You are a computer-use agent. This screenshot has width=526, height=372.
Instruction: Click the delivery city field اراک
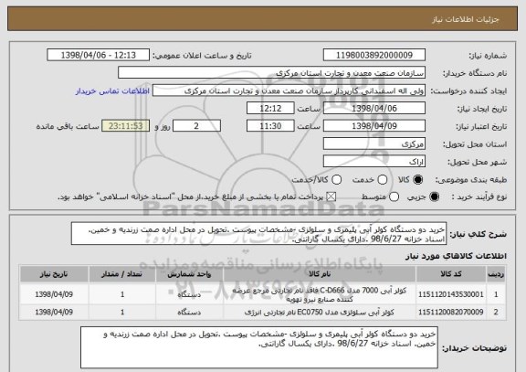(x=374, y=162)
